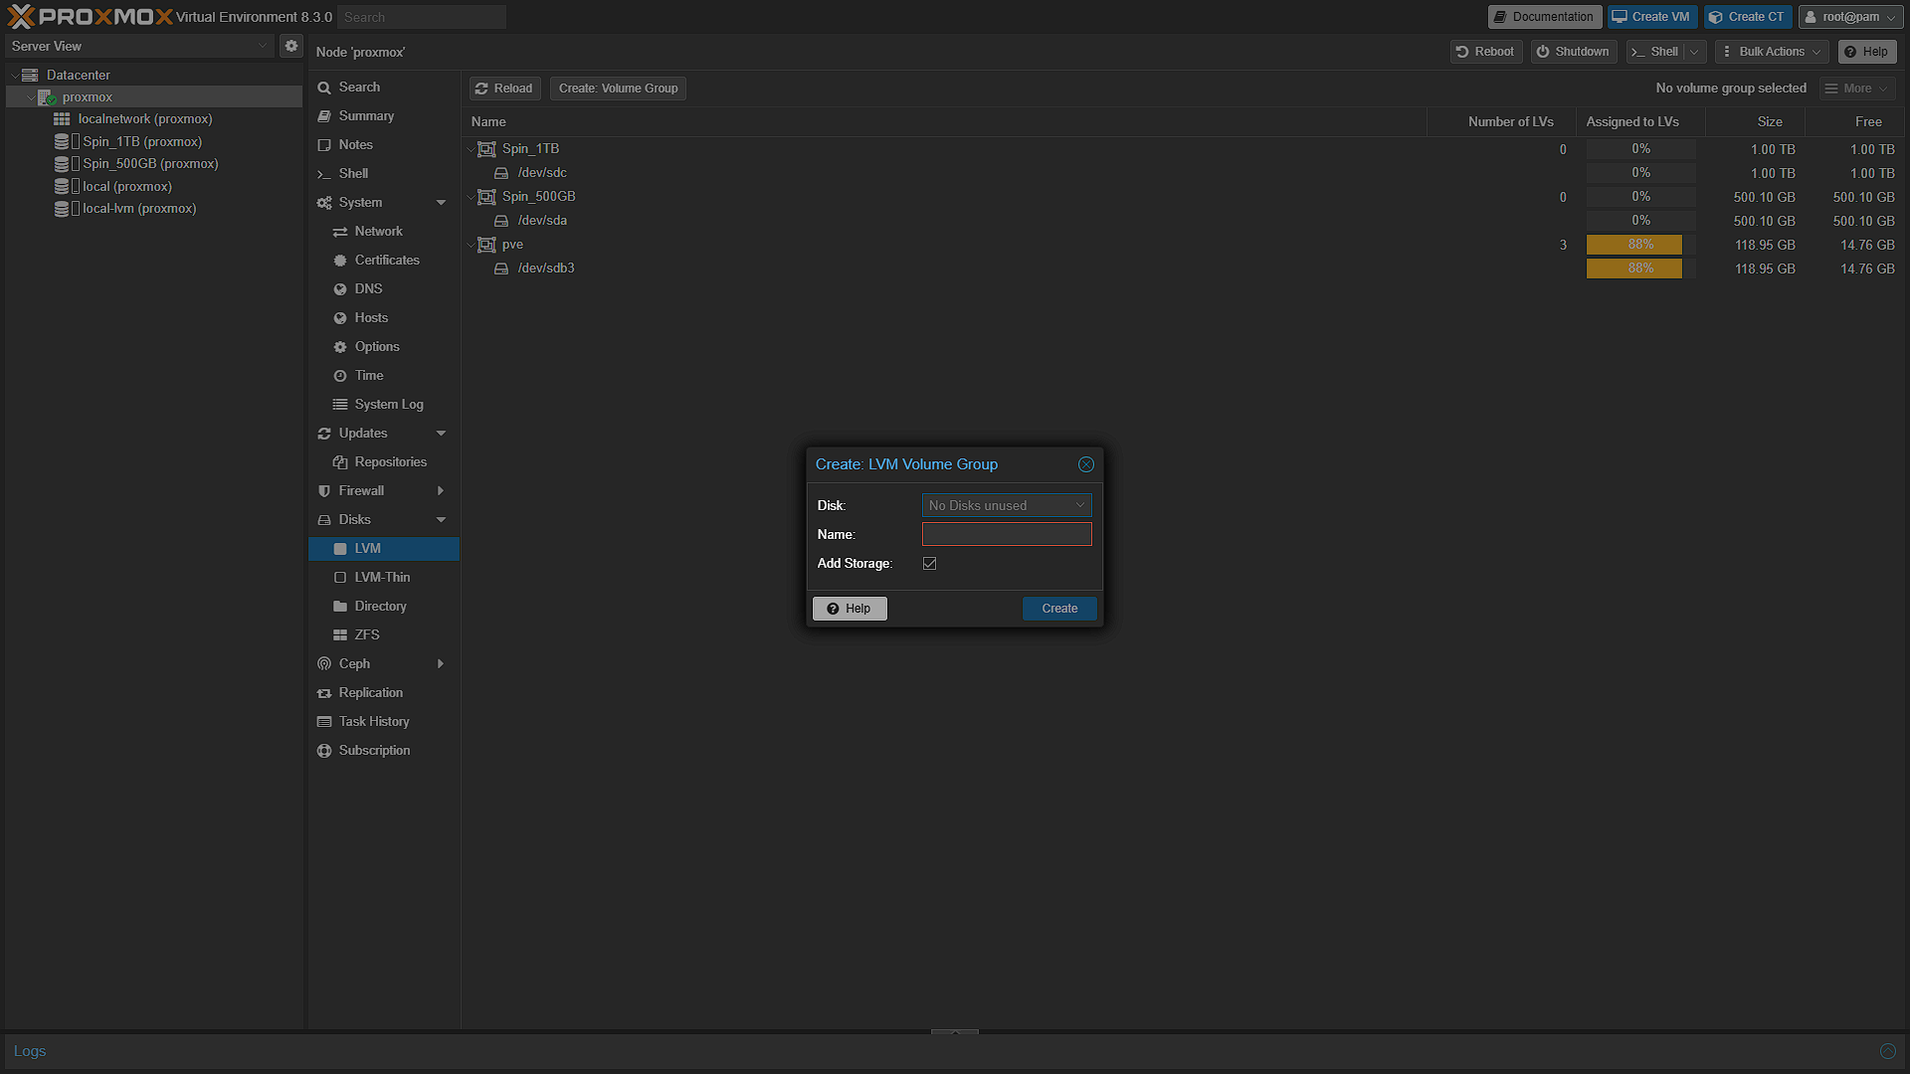This screenshot has width=1910, height=1074.
Task: Click the Create: Volume Group button
Action: 618,89
